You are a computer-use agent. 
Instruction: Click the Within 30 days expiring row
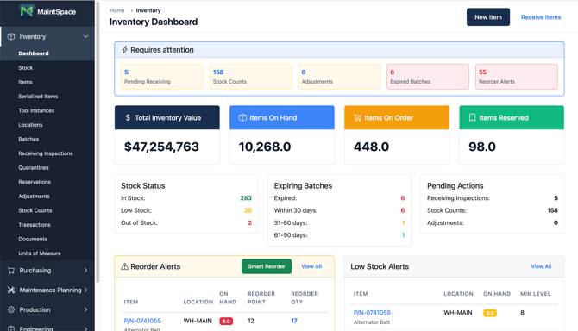339,210
